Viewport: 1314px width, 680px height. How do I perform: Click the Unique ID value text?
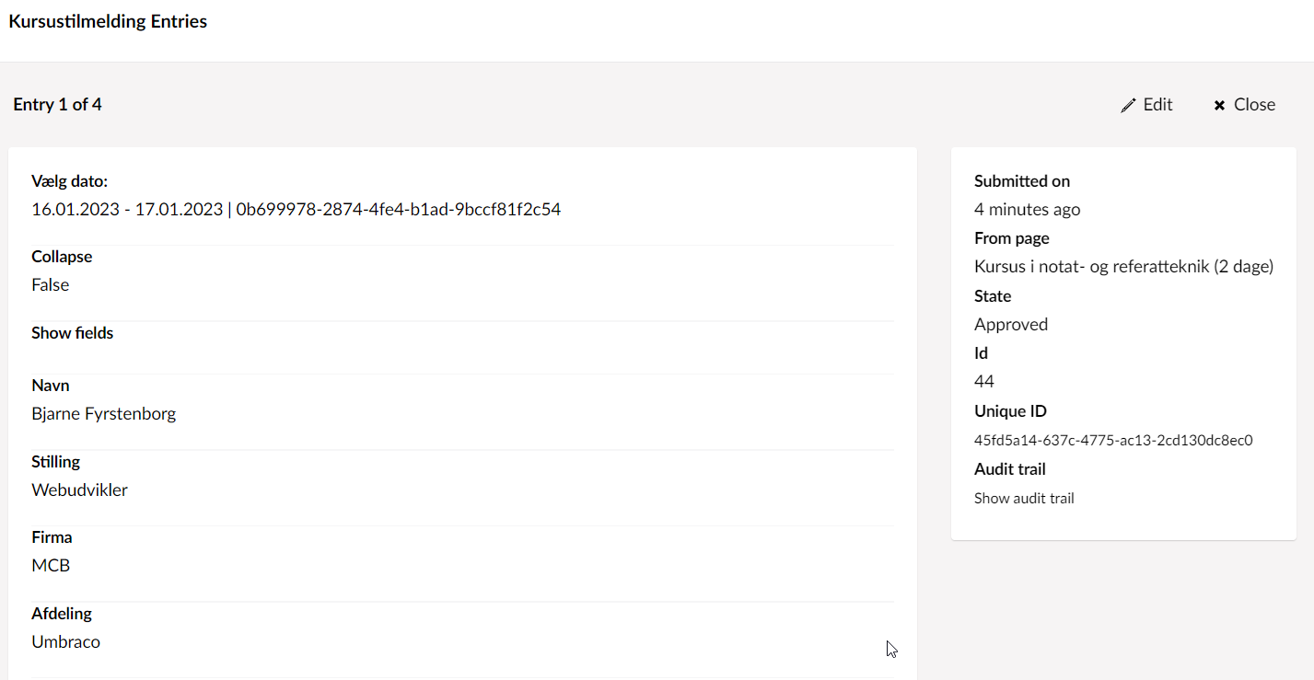click(1114, 440)
